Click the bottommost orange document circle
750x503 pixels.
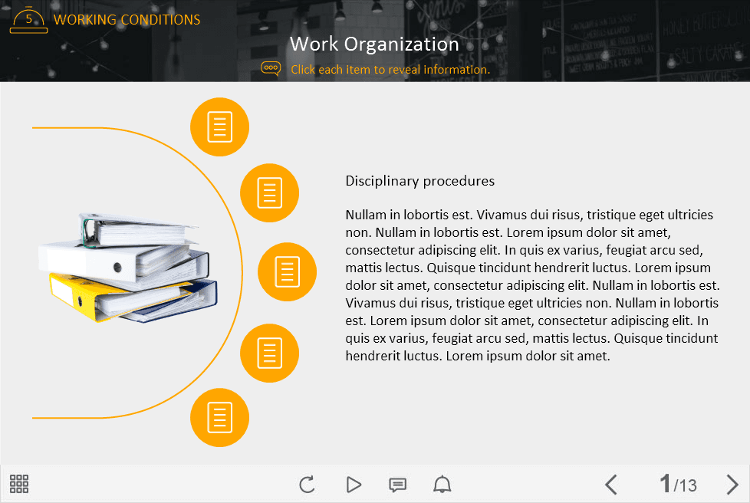click(219, 417)
